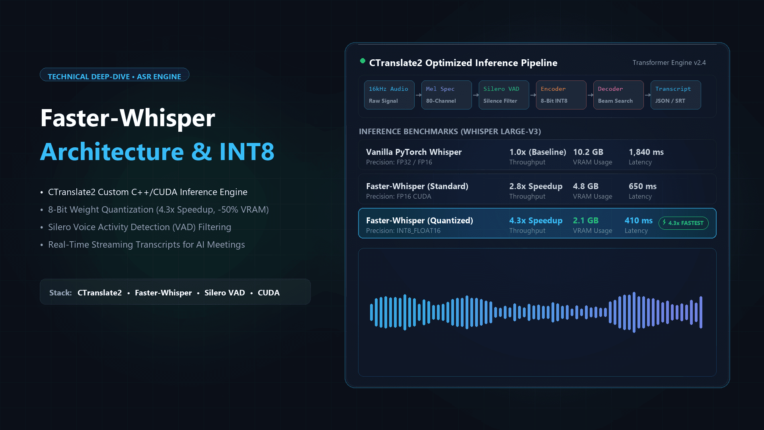Screen dimensions: 764x430
Task: Click the 650 ms latency value
Action: tap(643, 186)
